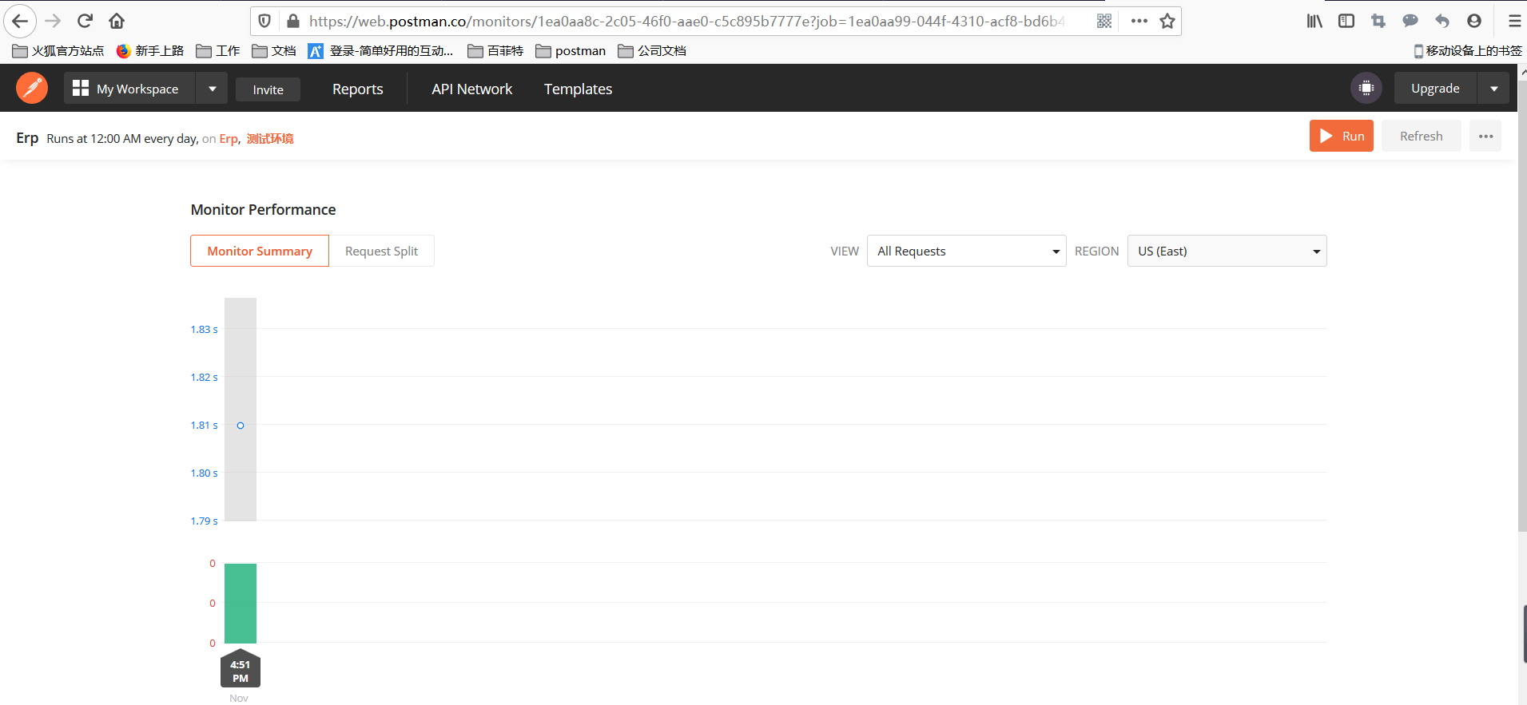Click the Refresh button
Screen dimensions: 1527x705
(1421, 137)
